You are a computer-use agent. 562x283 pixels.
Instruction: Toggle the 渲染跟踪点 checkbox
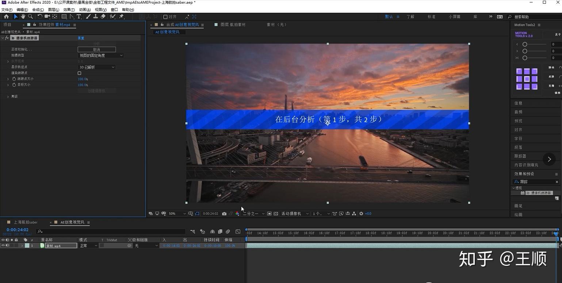coord(79,73)
